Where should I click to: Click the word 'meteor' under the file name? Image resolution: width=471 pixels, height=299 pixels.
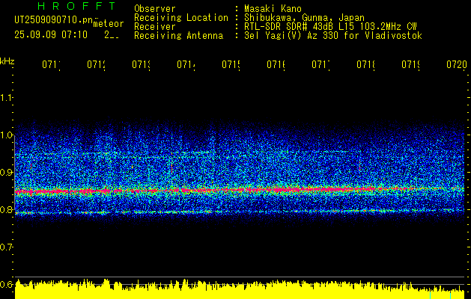pyautogui.click(x=109, y=24)
